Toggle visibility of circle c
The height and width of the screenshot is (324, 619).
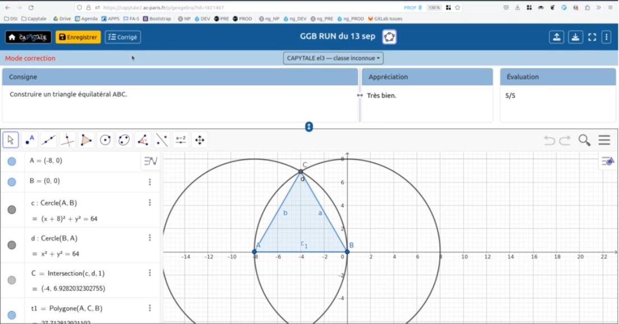[x=12, y=210]
